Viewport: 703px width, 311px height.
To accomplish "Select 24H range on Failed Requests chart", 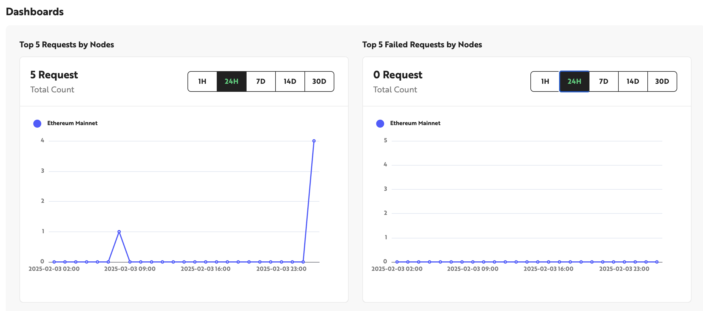I will pos(574,81).
